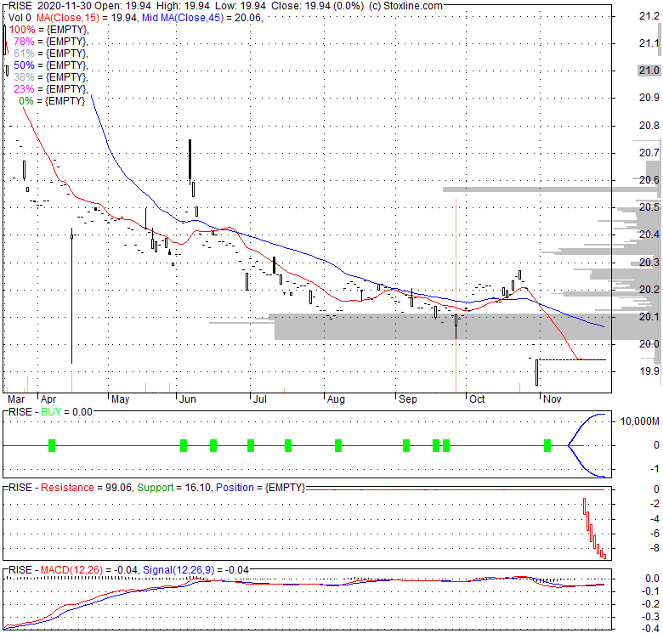Click the Jun month label on time axis
Viewport: 663px width, 633px height.
[187, 399]
